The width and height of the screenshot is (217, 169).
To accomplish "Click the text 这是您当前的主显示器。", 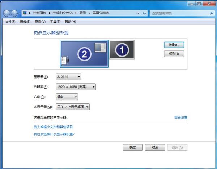I will [51, 117].
